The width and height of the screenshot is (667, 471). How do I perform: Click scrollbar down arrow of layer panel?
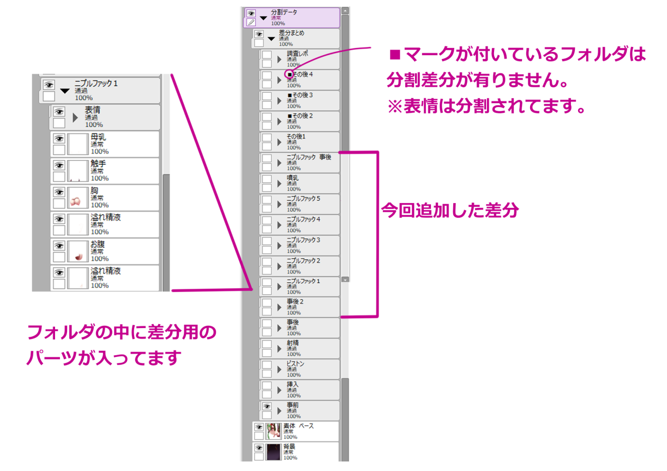coord(345,279)
